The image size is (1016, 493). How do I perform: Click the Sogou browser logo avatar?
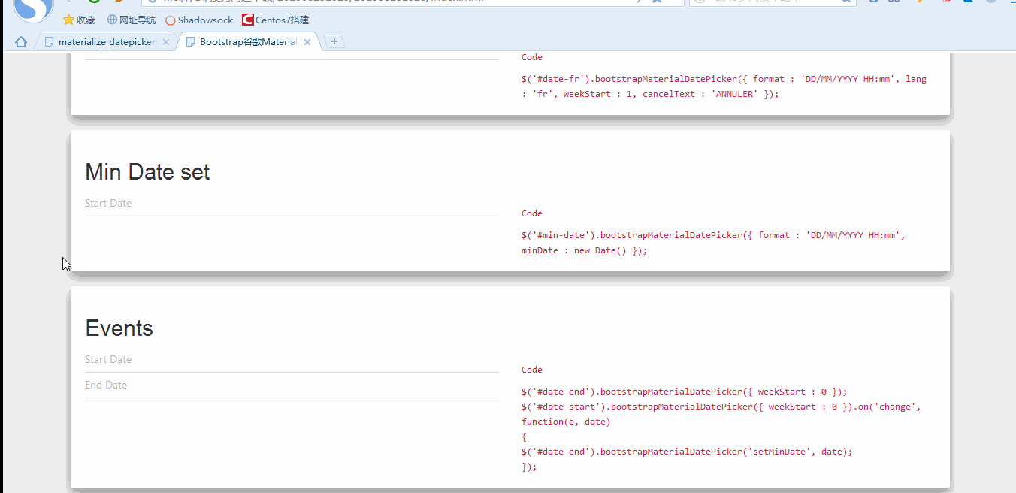pyautogui.click(x=33, y=8)
